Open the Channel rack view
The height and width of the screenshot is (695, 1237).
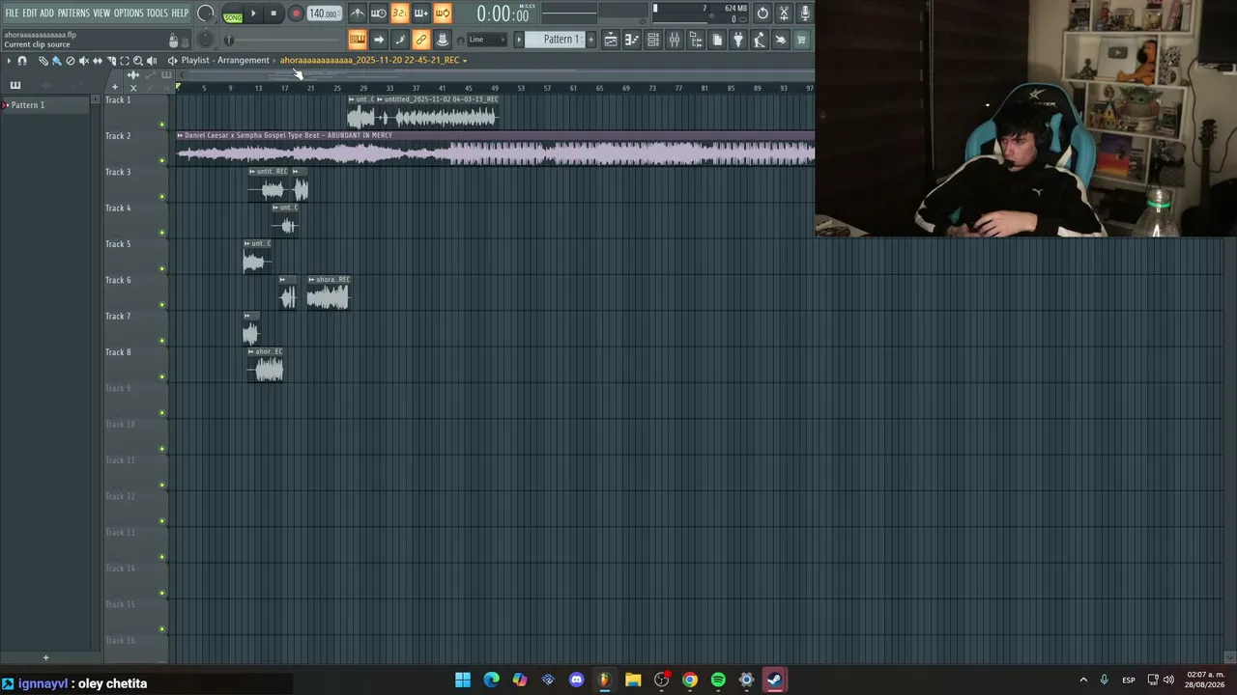(x=653, y=40)
